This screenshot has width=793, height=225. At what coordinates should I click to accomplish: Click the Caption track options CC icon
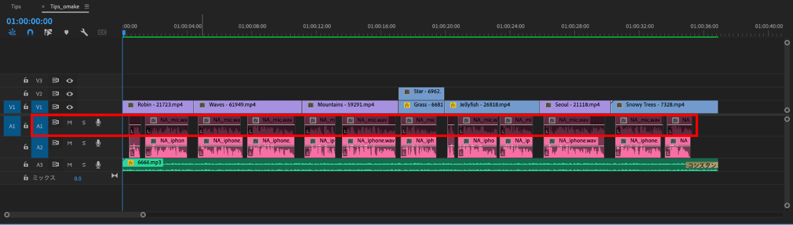point(102,32)
